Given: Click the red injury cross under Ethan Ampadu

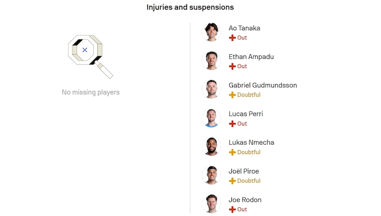Looking at the screenshot, I should click(x=232, y=66).
